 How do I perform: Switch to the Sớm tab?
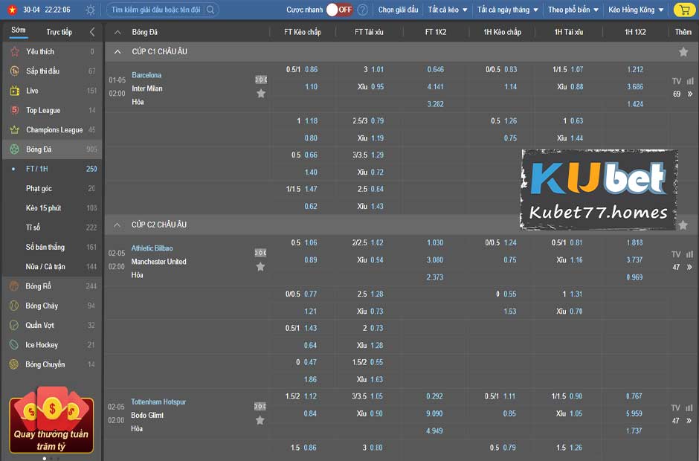[19, 30]
